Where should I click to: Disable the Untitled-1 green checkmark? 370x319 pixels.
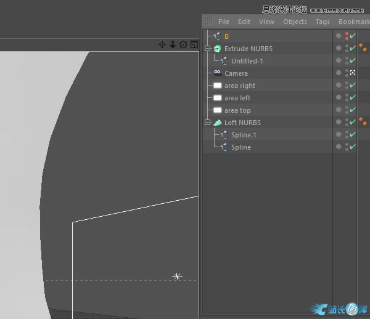click(353, 60)
